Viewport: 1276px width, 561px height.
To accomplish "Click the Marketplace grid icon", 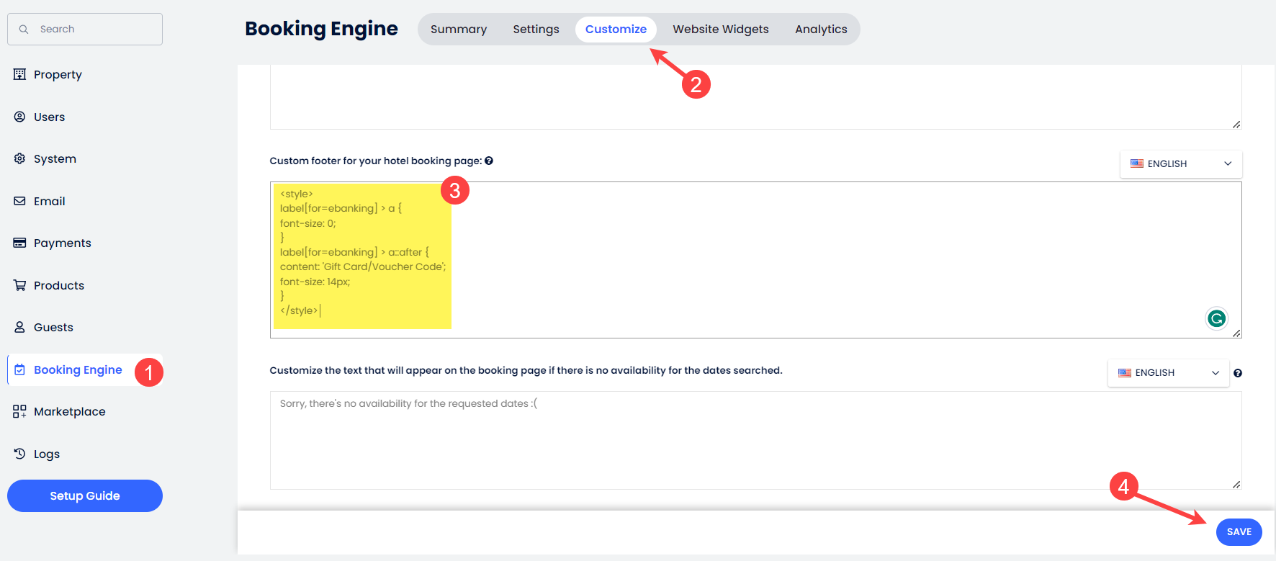I will pos(19,411).
